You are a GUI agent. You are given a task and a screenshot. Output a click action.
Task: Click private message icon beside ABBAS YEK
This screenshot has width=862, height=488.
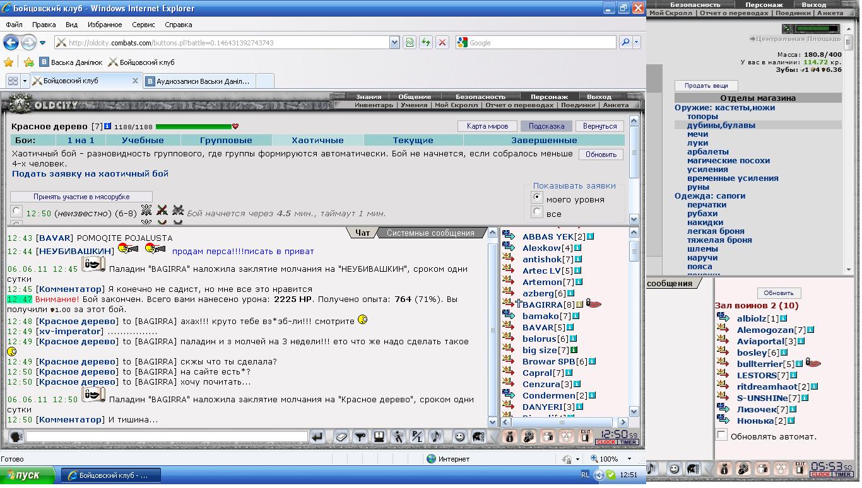(509, 236)
